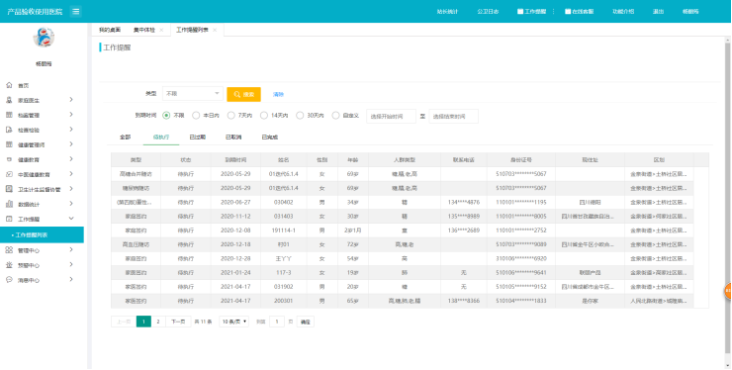Go to page 2 in pagination
This screenshot has width=732, height=370.
tap(158, 322)
